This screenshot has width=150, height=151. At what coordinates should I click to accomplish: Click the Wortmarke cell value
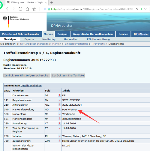69,114
